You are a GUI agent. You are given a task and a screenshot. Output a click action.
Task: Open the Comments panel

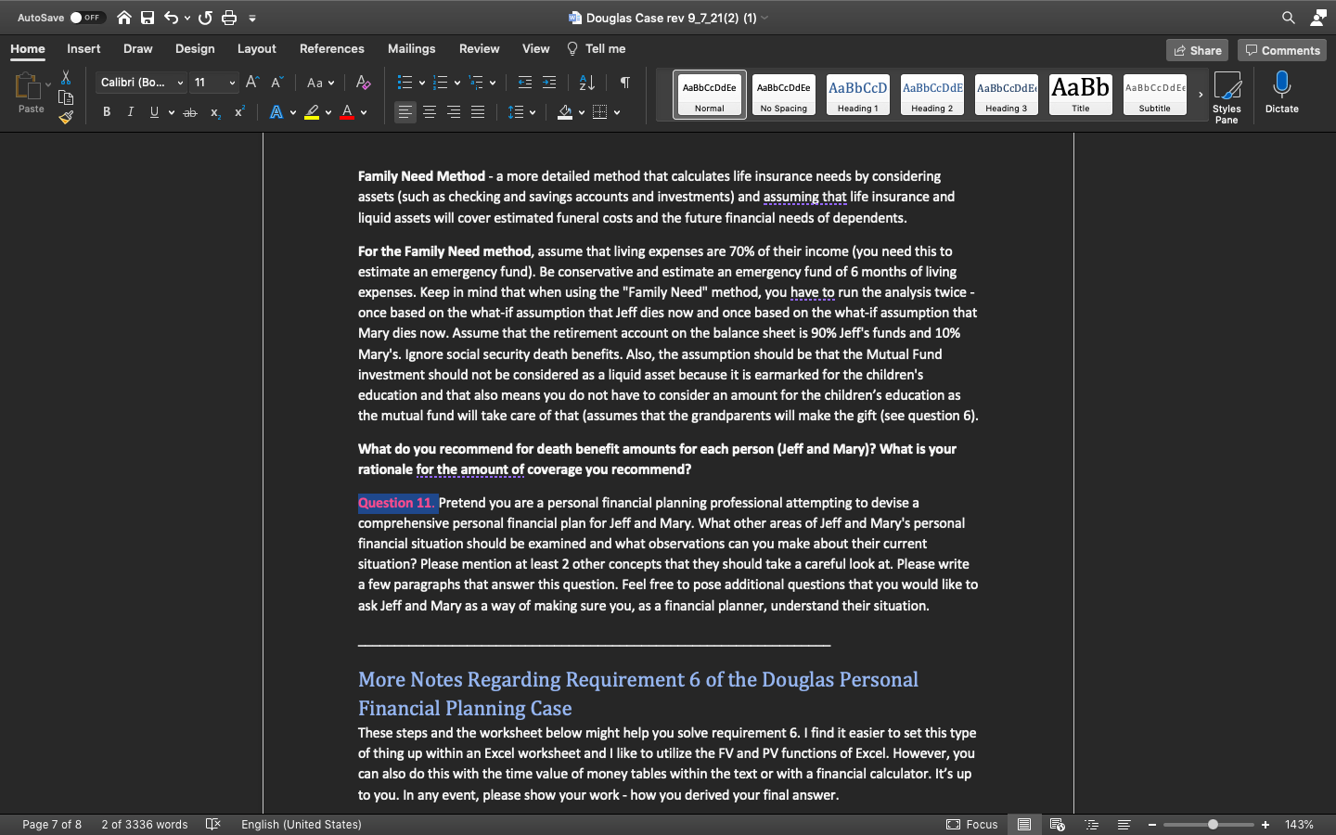point(1282,50)
